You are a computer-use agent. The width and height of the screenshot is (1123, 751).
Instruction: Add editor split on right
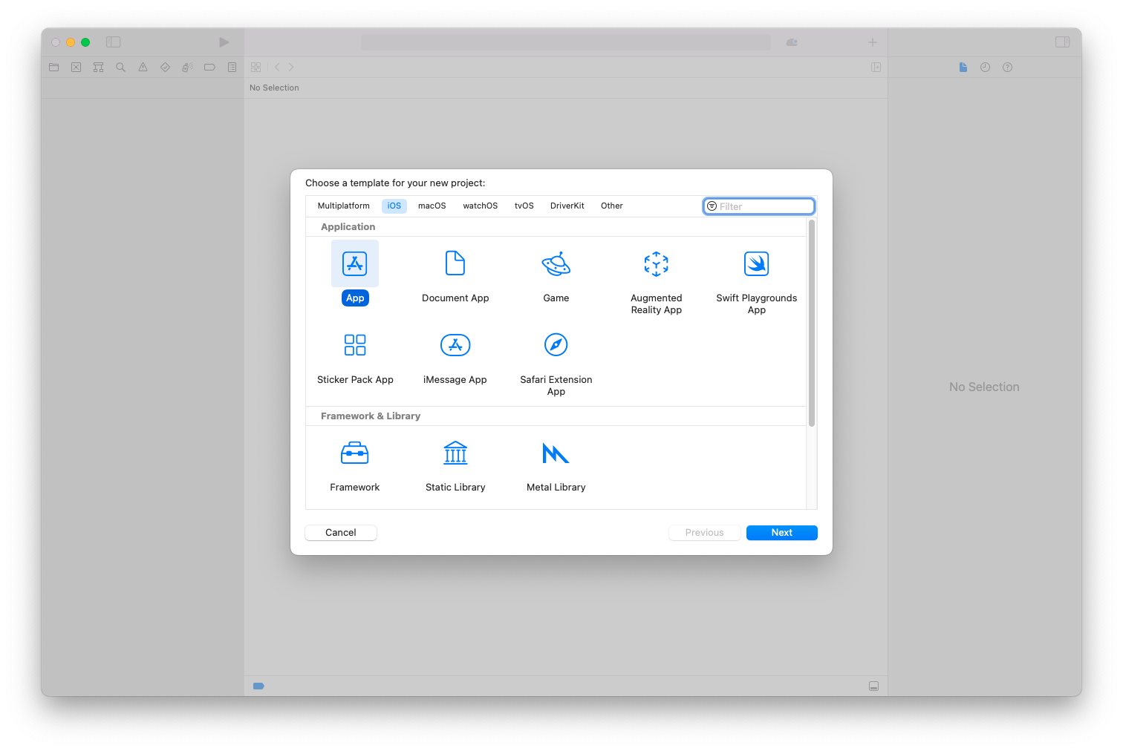(x=876, y=67)
